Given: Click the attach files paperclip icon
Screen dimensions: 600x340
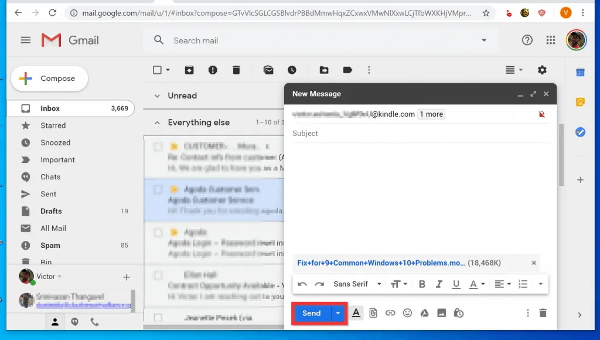Looking at the screenshot, I should click(373, 313).
